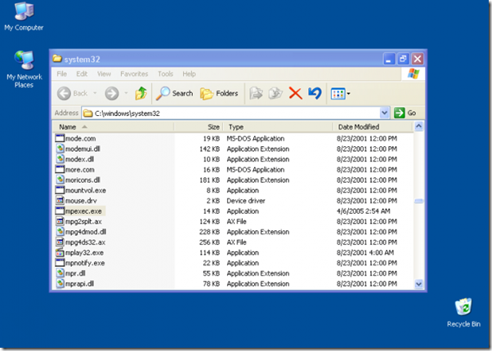Click the mpexec.exe file name
This screenshot has width=492, height=351.
(x=83, y=211)
